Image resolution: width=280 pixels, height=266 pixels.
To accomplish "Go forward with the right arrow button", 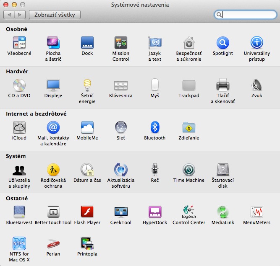I will (20, 15).
